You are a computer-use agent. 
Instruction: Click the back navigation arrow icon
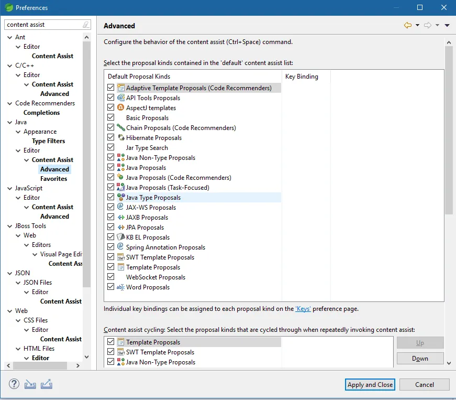coord(408,25)
